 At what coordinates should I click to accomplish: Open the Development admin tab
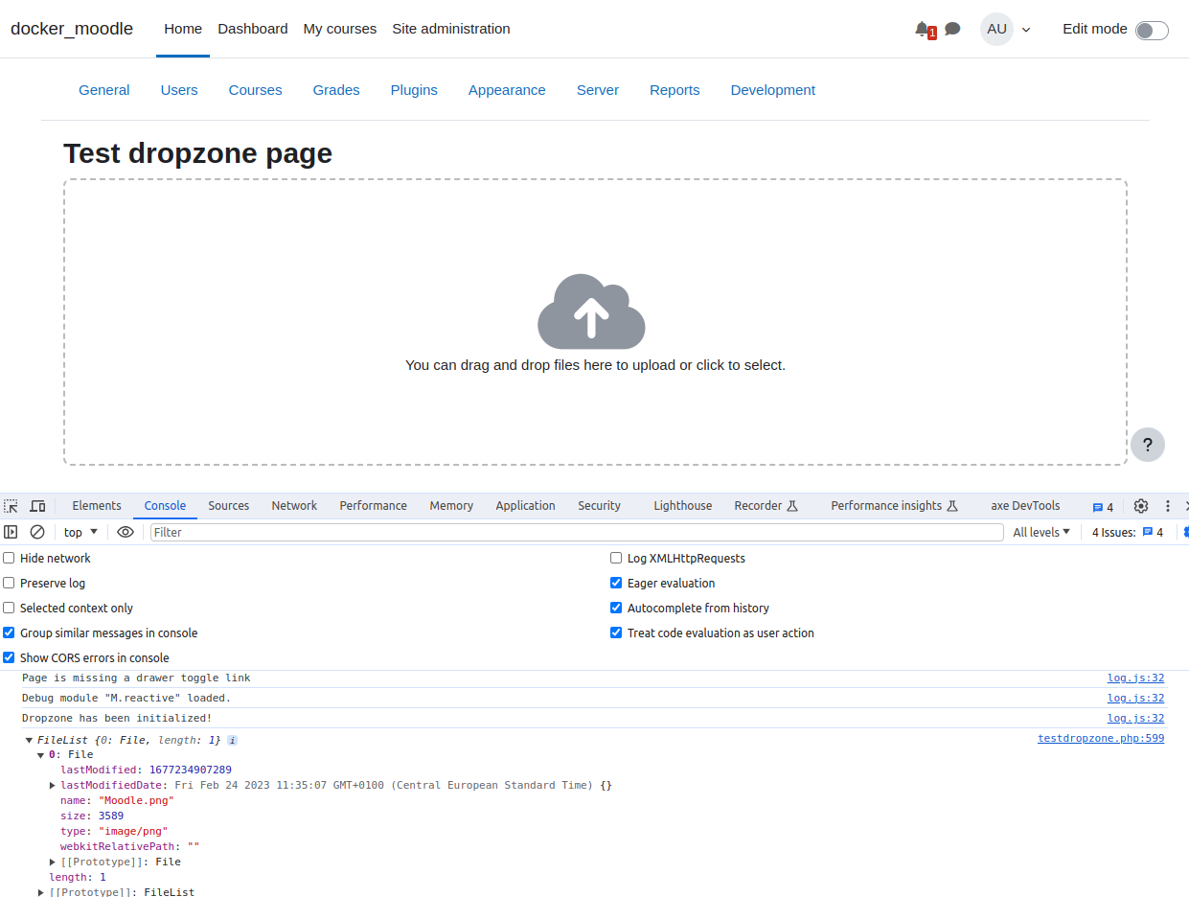(773, 90)
